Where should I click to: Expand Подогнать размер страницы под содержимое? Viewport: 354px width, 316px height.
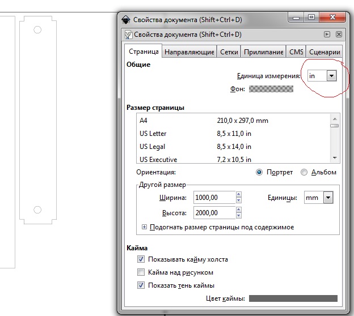[x=144, y=227]
